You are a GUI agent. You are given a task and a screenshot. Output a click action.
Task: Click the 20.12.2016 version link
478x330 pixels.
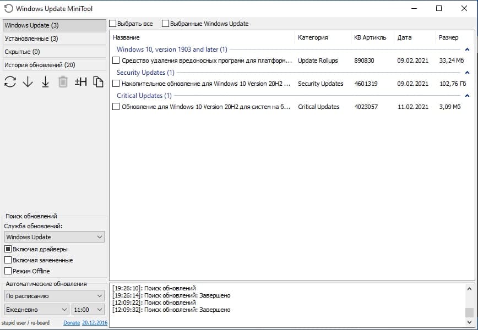[95, 323]
